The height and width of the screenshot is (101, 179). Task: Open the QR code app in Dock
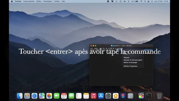point(130,96)
